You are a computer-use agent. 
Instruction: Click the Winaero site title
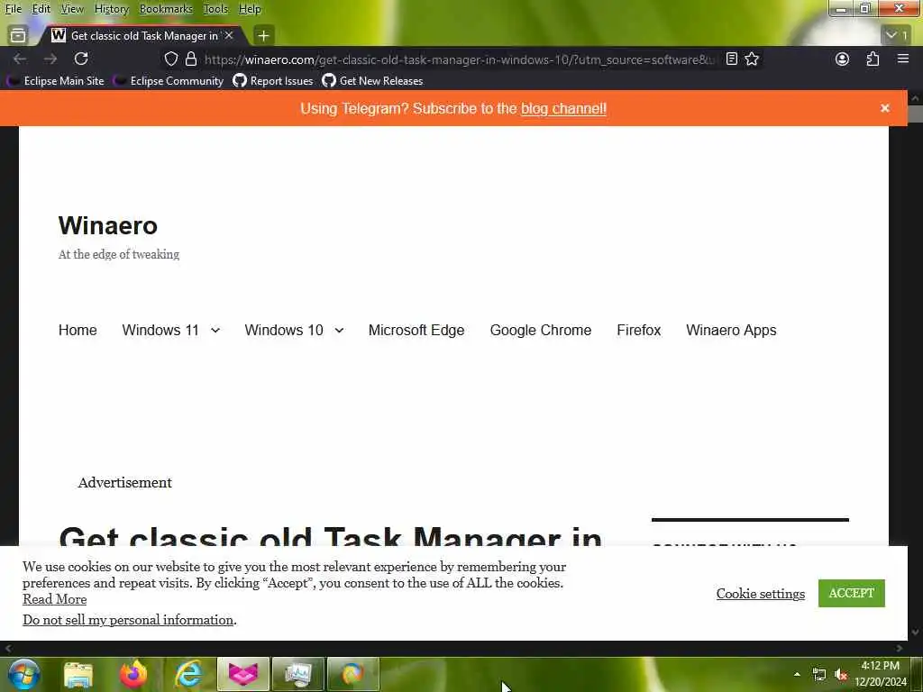tap(108, 225)
